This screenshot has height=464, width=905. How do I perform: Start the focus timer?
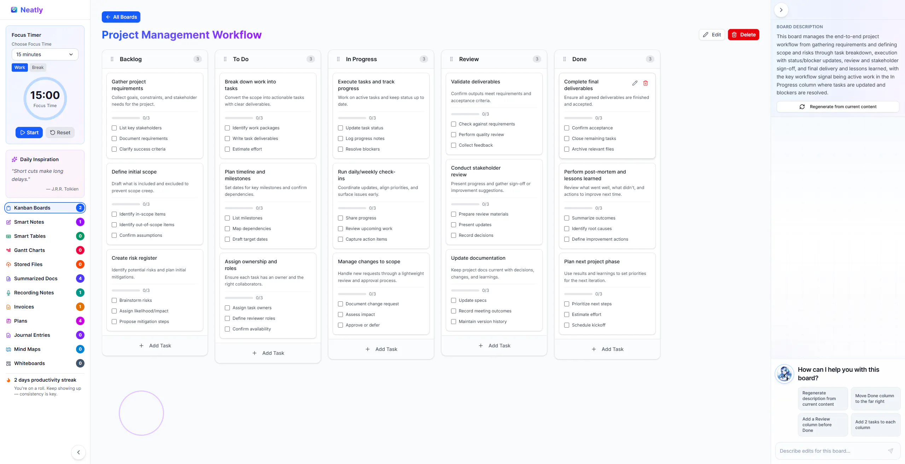(x=29, y=133)
